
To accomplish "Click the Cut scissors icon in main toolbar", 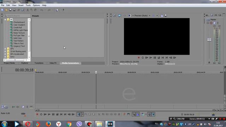I will [x=28, y=10].
